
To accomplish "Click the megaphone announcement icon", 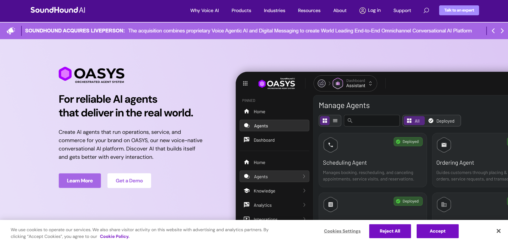I will (11, 31).
